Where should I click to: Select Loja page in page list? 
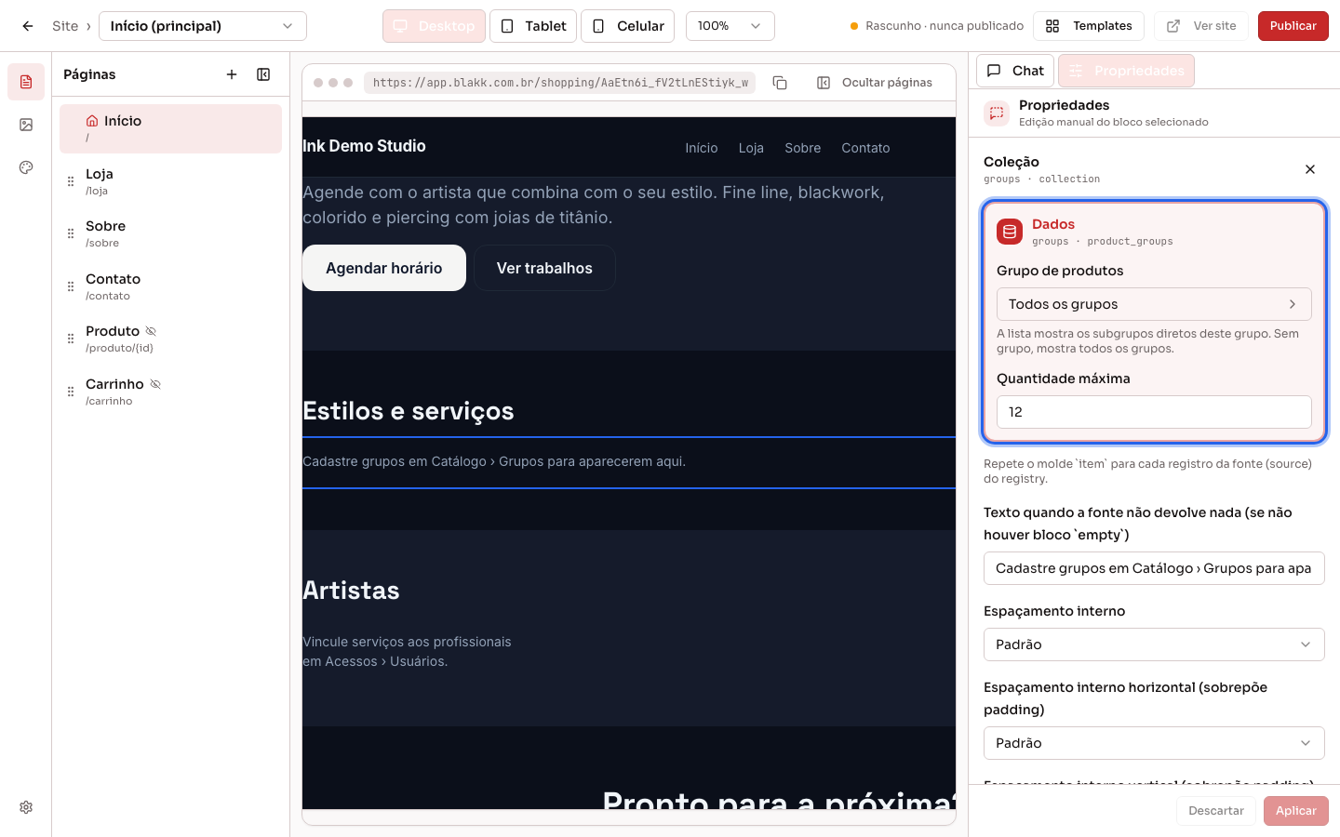pyautogui.click(x=170, y=181)
